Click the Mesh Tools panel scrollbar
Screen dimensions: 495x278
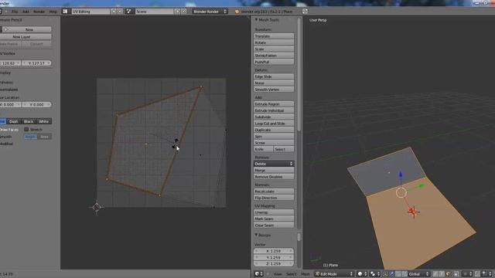click(299, 74)
